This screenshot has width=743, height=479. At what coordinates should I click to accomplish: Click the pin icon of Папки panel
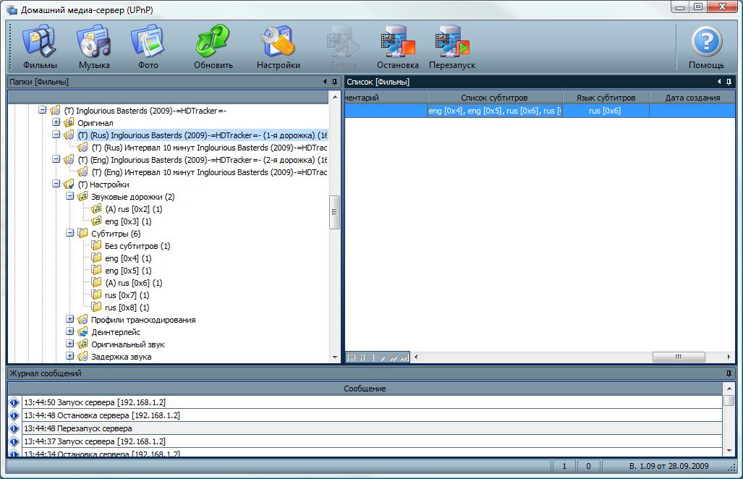[x=334, y=82]
